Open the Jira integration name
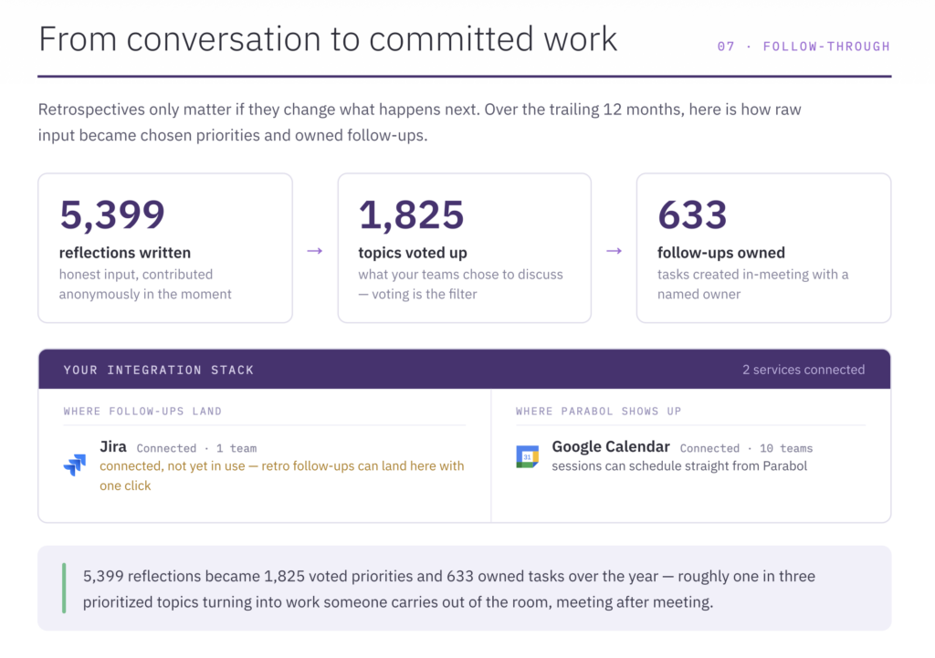The width and height of the screenshot is (935, 658). pos(113,447)
